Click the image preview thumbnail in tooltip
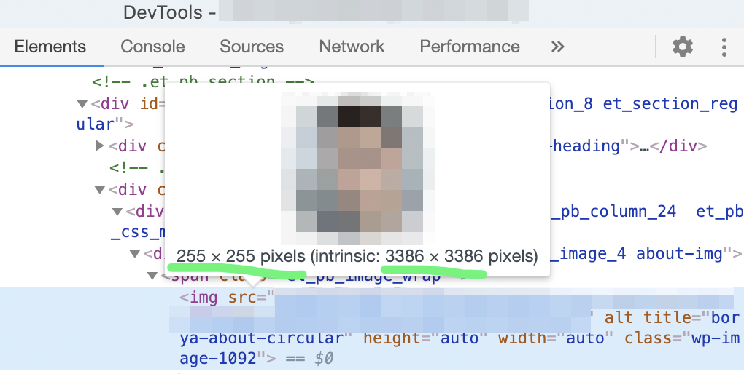Viewport: 744px width, 374px height. [x=358, y=169]
